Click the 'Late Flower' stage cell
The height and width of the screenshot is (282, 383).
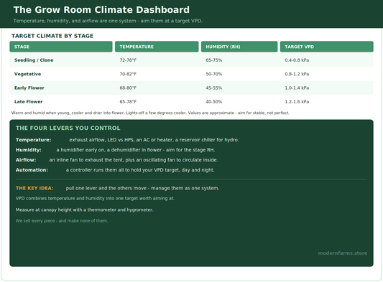coord(28,102)
